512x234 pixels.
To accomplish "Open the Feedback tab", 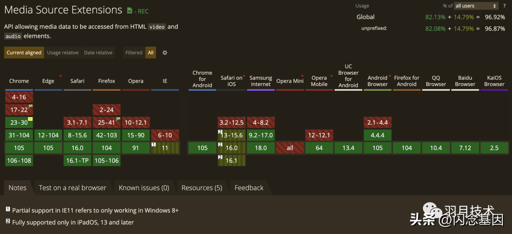I will coord(249,188).
